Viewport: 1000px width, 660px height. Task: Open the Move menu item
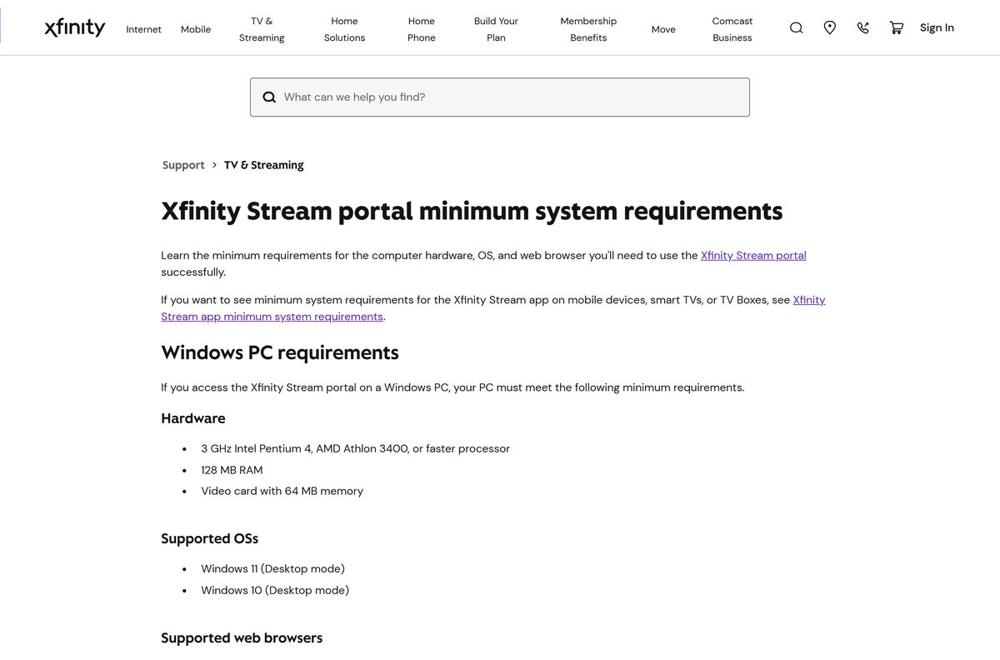(x=663, y=29)
